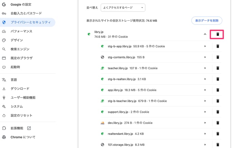Click the download arrow icon in sidebar
Viewport: 233px width, 148px height.
tap(4, 89)
